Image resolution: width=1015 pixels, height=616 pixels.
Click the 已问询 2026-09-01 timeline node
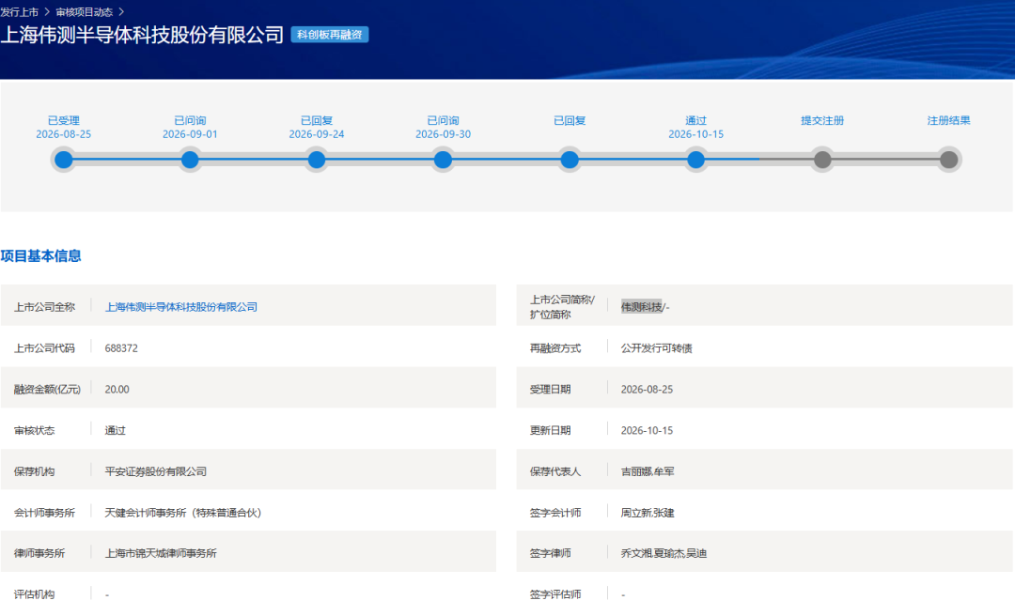click(190, 160)
